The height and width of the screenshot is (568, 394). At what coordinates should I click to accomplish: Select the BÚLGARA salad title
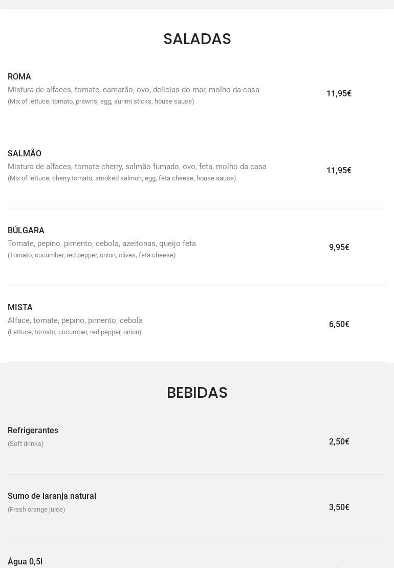point(26,230)
